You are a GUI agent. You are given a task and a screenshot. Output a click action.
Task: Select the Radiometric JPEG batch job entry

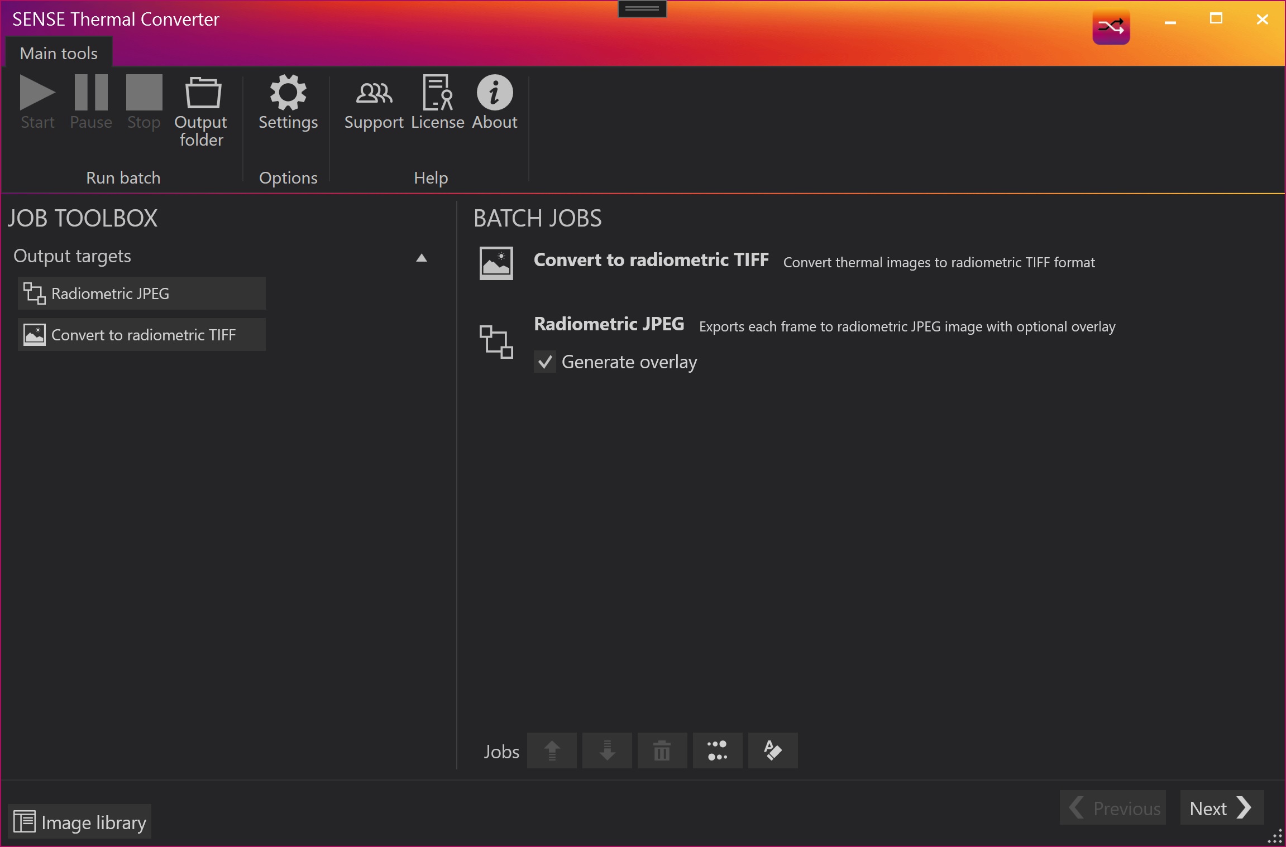609,324
